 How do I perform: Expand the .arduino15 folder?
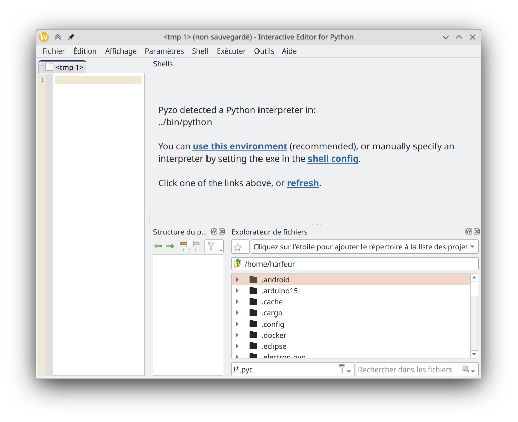[x=237, y=291]
